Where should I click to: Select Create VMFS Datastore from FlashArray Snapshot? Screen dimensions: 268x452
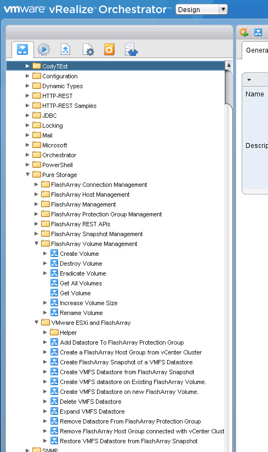(123, 371)
